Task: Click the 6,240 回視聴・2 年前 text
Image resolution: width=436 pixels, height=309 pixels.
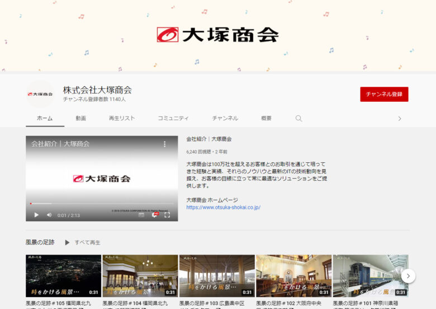Action: click(x=207, y=152)
